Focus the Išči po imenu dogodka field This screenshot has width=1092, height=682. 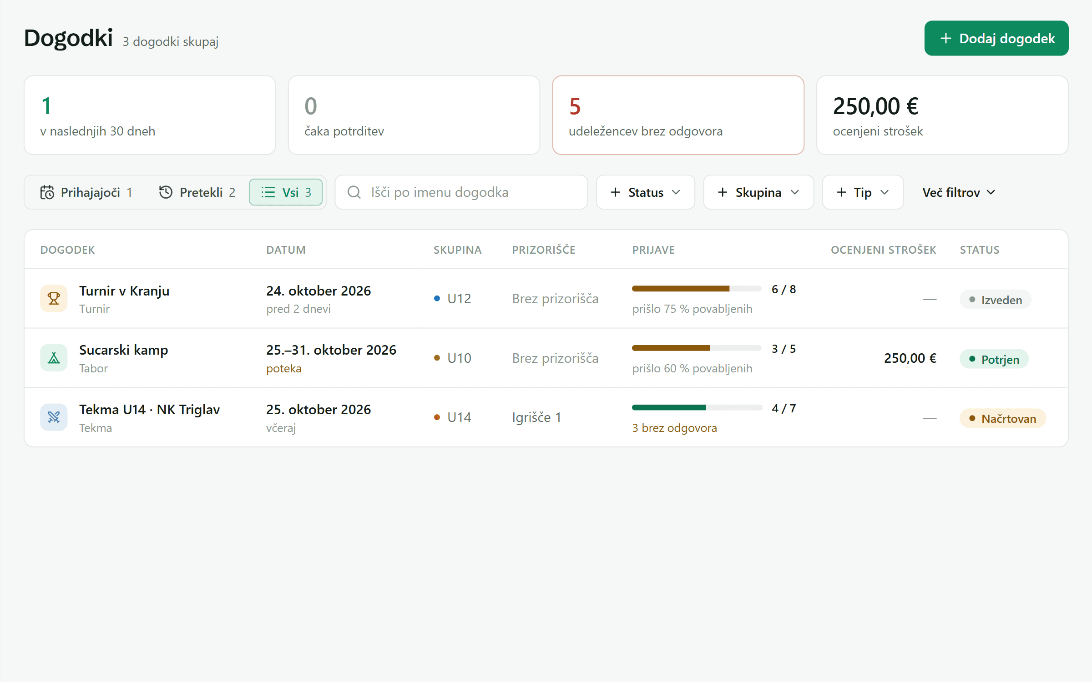coord(461,192)
